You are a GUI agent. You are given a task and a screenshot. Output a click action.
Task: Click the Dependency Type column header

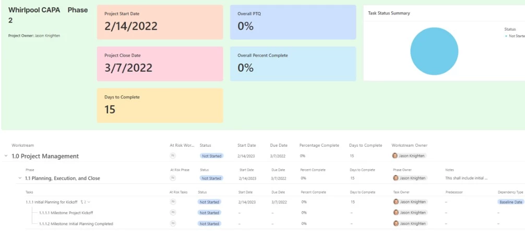click(x=510, y=192)
